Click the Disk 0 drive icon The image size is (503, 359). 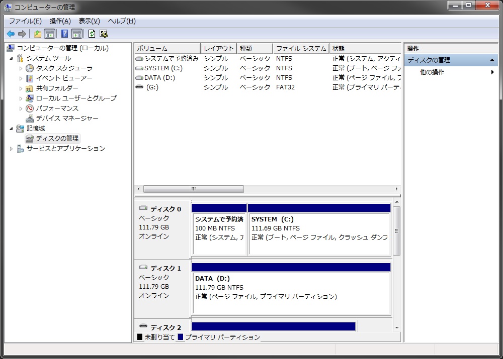143,208
